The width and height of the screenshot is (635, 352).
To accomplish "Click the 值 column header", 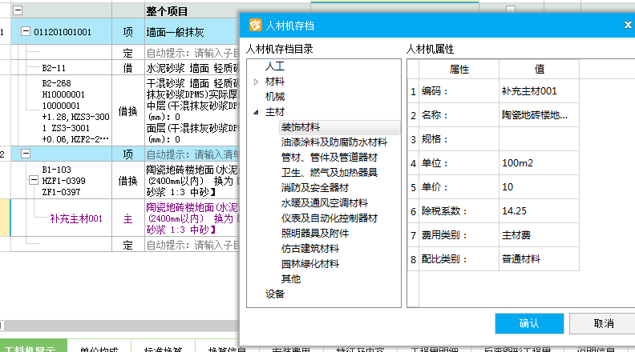I will click(539, 69).
